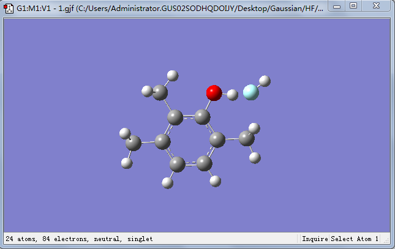Pick the ring hydrogen at bottom left
Image resolution: width=395 pixels, height=249 pixels.
coord(168,183)
